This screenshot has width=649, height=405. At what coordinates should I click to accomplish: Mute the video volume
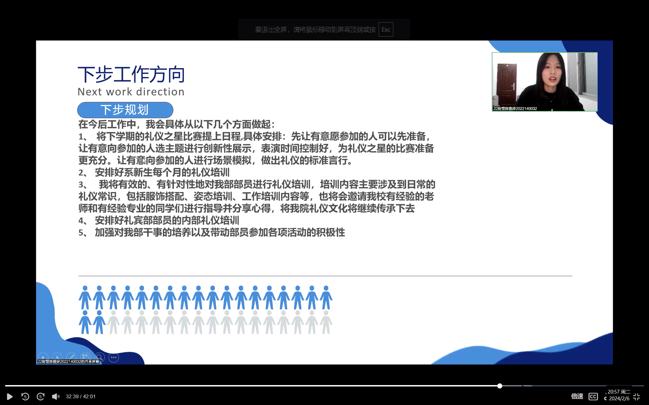tap(55, 397)
